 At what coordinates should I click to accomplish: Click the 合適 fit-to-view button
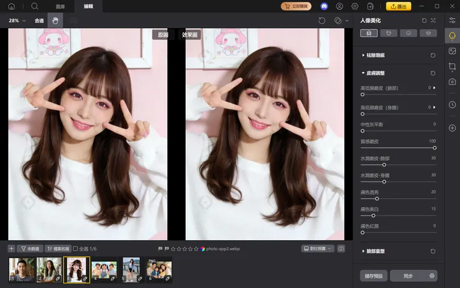pos(39,21)
